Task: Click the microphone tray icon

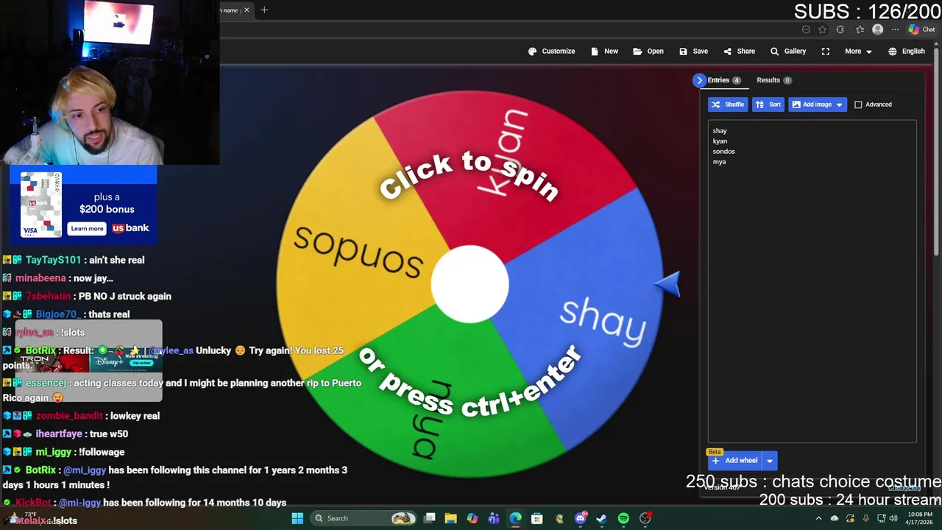Action: coord(865,518)
